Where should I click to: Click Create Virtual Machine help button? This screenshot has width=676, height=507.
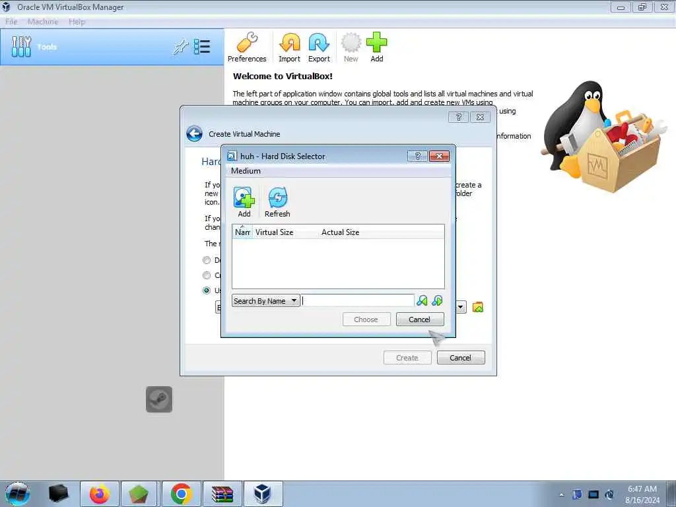click(458, 117)
